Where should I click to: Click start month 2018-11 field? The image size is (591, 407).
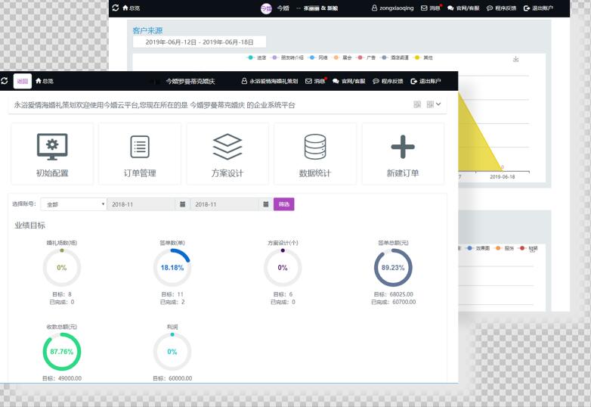(x=141, y=204)
